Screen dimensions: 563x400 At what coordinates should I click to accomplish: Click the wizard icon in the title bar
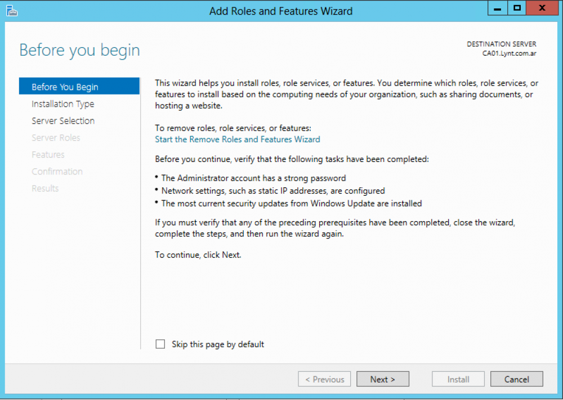click(11, 10)
